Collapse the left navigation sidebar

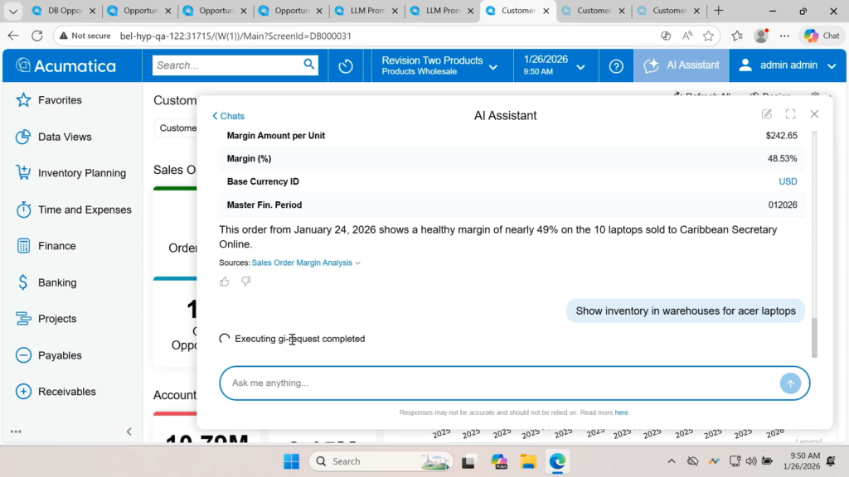coord(129,431)
